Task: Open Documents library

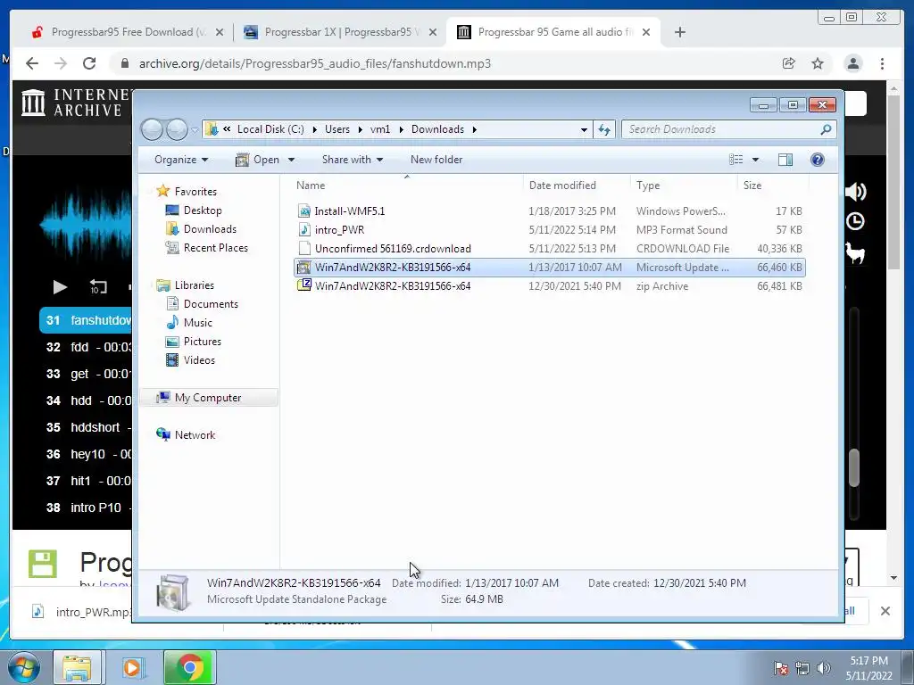Action: click(211, 303)
